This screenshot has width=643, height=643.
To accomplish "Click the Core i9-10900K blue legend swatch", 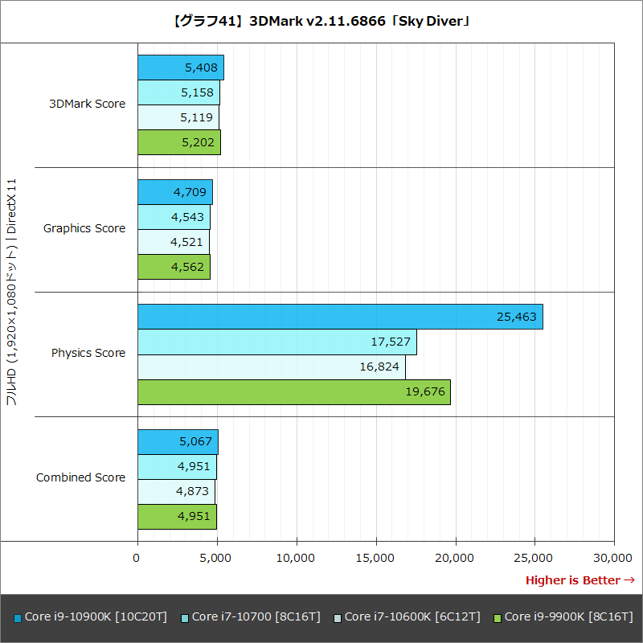I will coord(18,618).
